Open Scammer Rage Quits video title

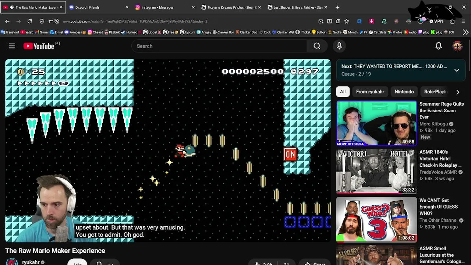coord(442,110)
